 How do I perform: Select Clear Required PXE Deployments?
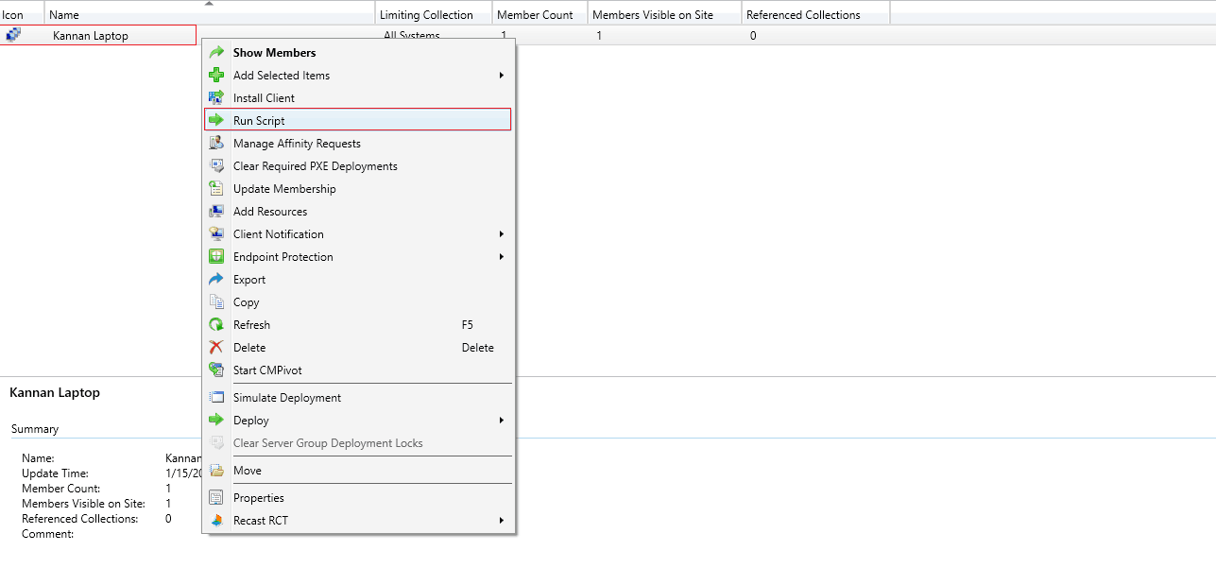point(315,166)
